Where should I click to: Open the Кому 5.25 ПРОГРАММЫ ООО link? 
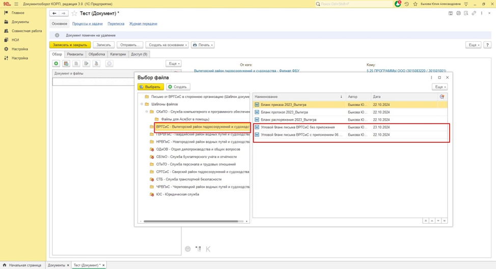(406, 71)
